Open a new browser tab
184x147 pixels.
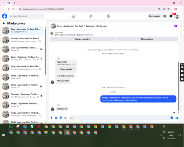pos(14,3)
